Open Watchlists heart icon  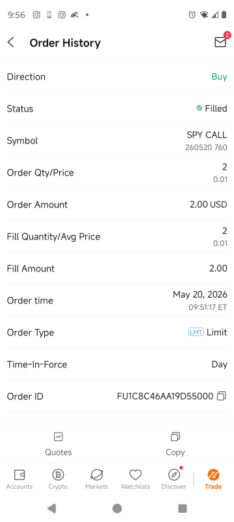tap(135, 474)
